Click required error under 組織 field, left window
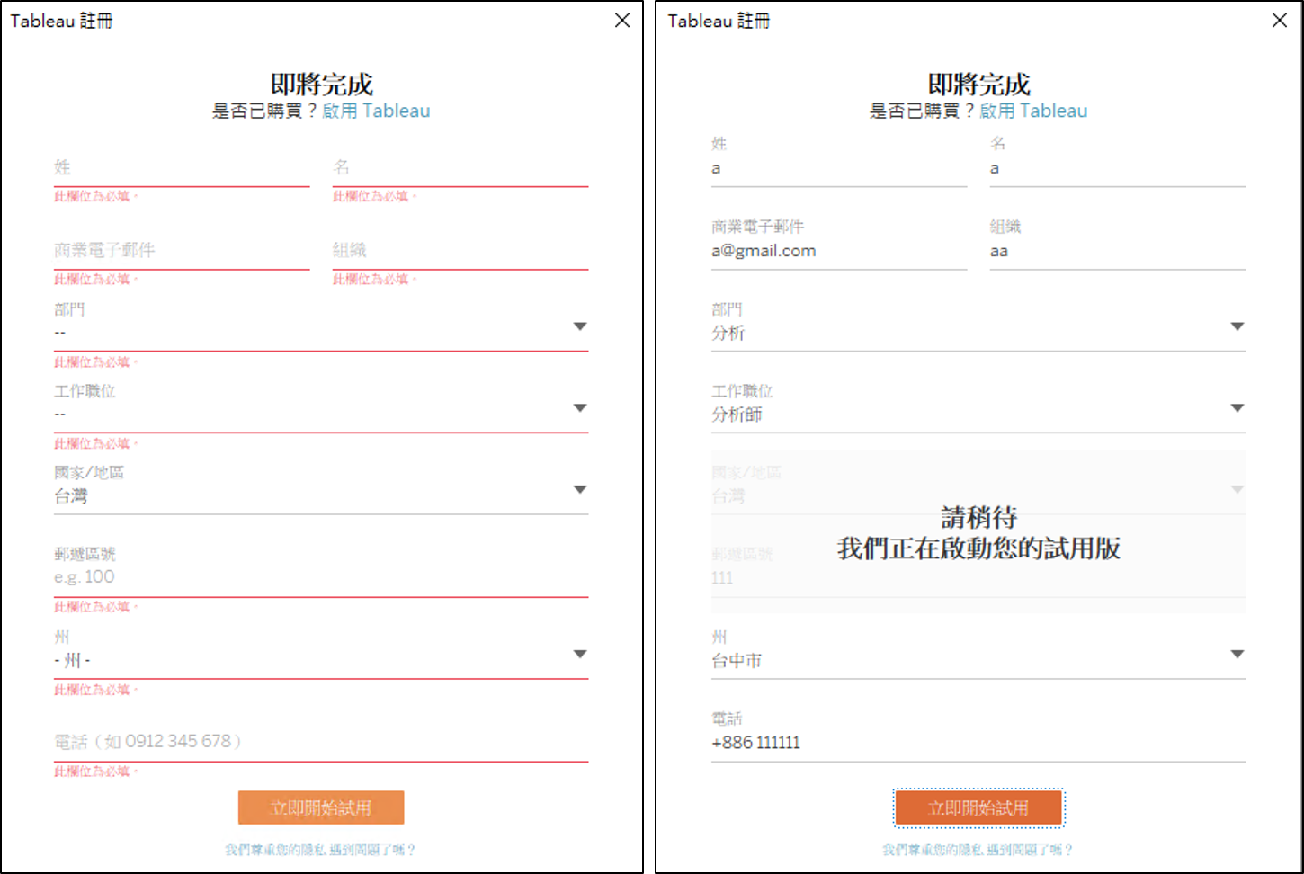This screenshot has width=1304, height=874. tap(375, 279)
